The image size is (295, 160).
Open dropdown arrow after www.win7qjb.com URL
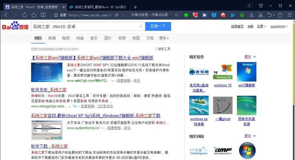112,81
